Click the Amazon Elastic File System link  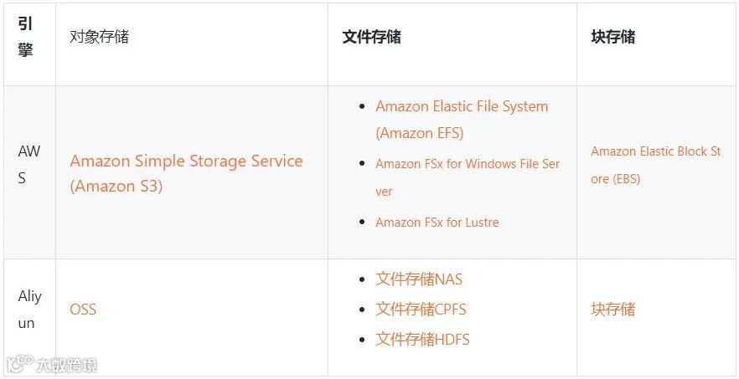tap(462, 107)
